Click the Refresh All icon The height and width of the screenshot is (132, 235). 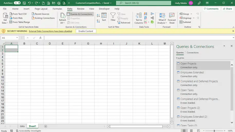click(63, 16)
